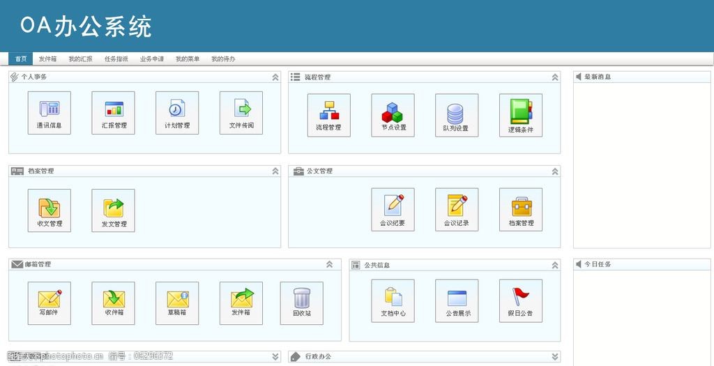The width and height of the screenshot is (714, 366).
Task: Collapse the 公文管理 panel using its chevron
Action: [555, 171]
